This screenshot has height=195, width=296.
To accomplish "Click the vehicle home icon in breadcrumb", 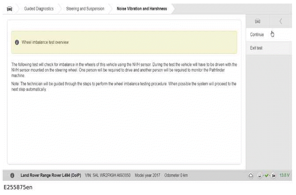I will coord(9,8).
